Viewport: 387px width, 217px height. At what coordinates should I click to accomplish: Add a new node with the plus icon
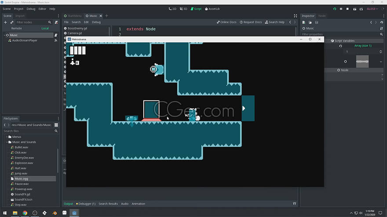coord(5,22)
